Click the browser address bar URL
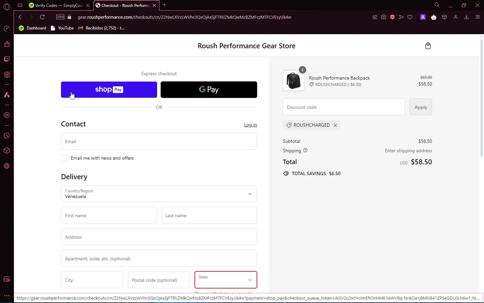This screenshot has height=303, width=484. click(x=184, y=17)
